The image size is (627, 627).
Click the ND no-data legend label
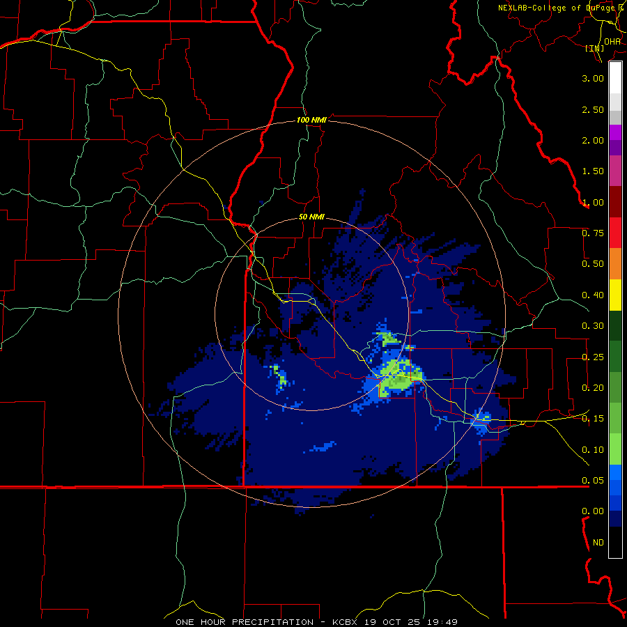pos(598,543)
